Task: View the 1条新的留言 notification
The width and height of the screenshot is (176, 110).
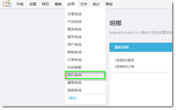Action: [x=124, y=60]
